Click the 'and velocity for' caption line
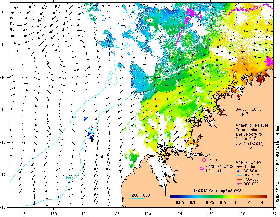The width and height of the screenshot is (280, 217). tap(249, 134)
